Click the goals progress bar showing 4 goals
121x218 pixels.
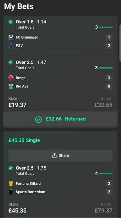106,173
